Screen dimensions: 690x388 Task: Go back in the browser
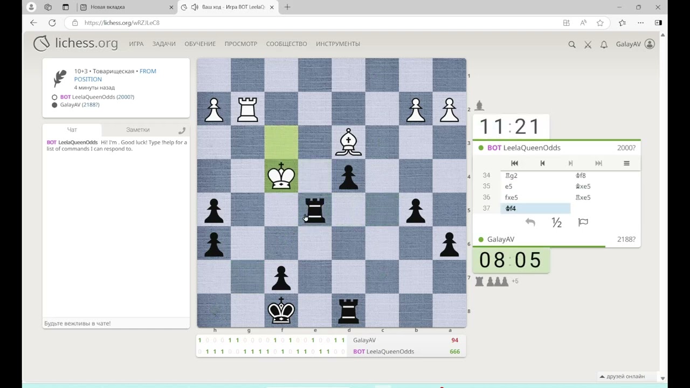tap(33, 23)
